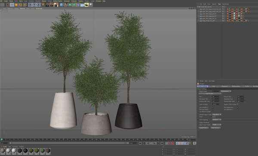Click the Light object icon
The width and height of the screenshot is (258, 156).
pyautogui.click(x=91, y=5)
